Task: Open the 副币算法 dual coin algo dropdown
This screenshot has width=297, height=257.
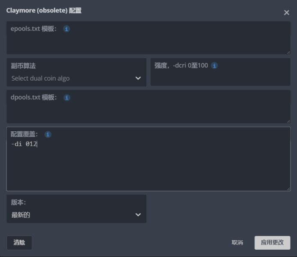Action: pyautogui.click(x=76, y=78)
